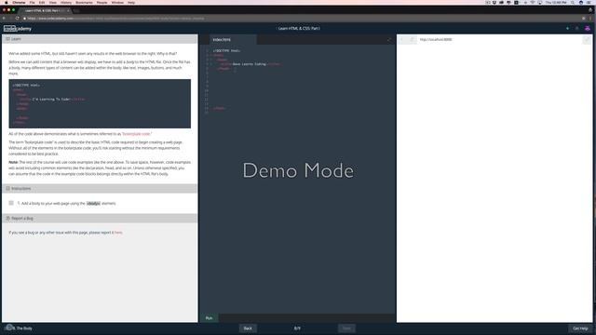Click the menu bar clock
This screenshot has height=335, width=596.
click(556, 3)
